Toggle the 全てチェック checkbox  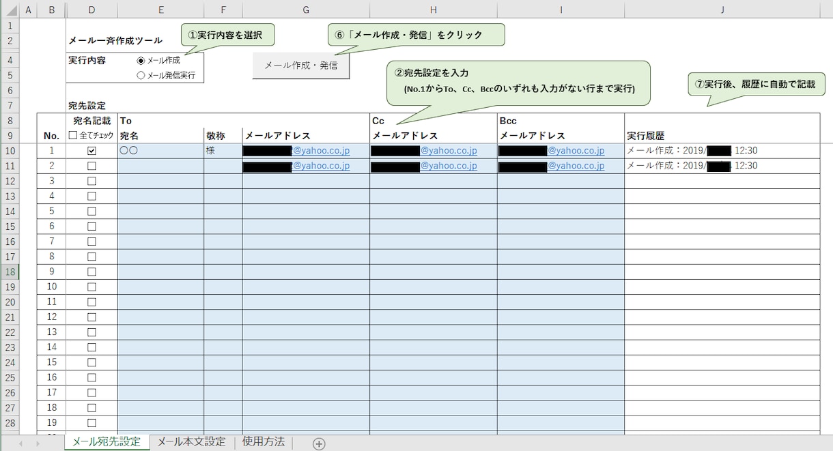click(x=72, y=136)
